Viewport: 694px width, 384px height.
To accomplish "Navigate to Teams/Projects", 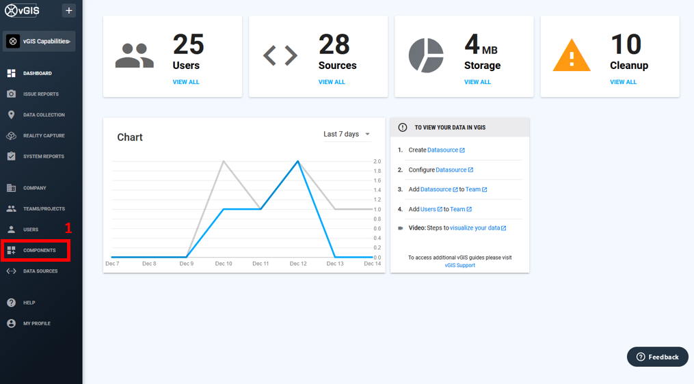I will tap(44, 209).
